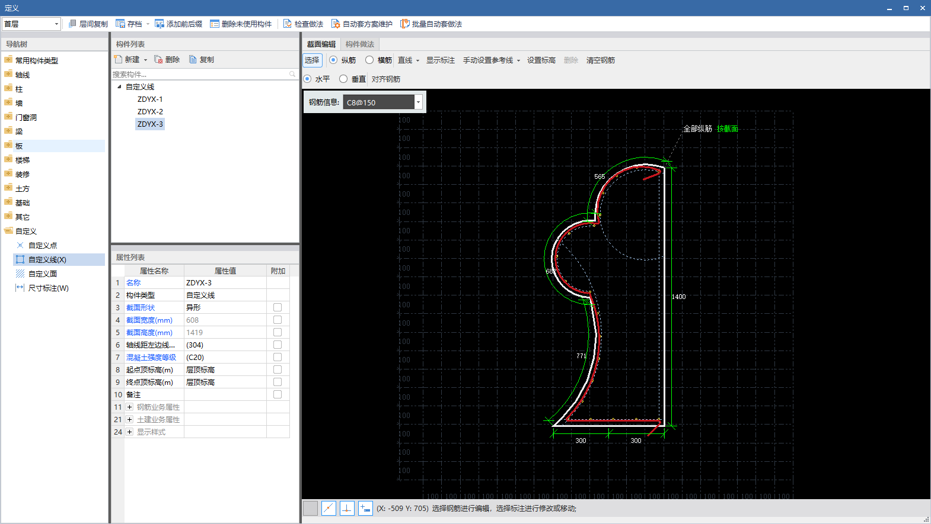
Task: Select the 尺寸标注(W) icon
Action: tap(20, 288)
